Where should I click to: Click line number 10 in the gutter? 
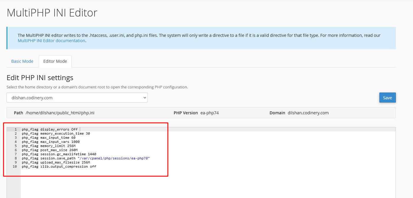pyautogui.click(x=14, y=166)
